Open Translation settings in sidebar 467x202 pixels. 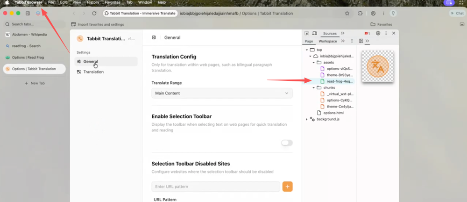pyautogui.click(x=93, y=72)
